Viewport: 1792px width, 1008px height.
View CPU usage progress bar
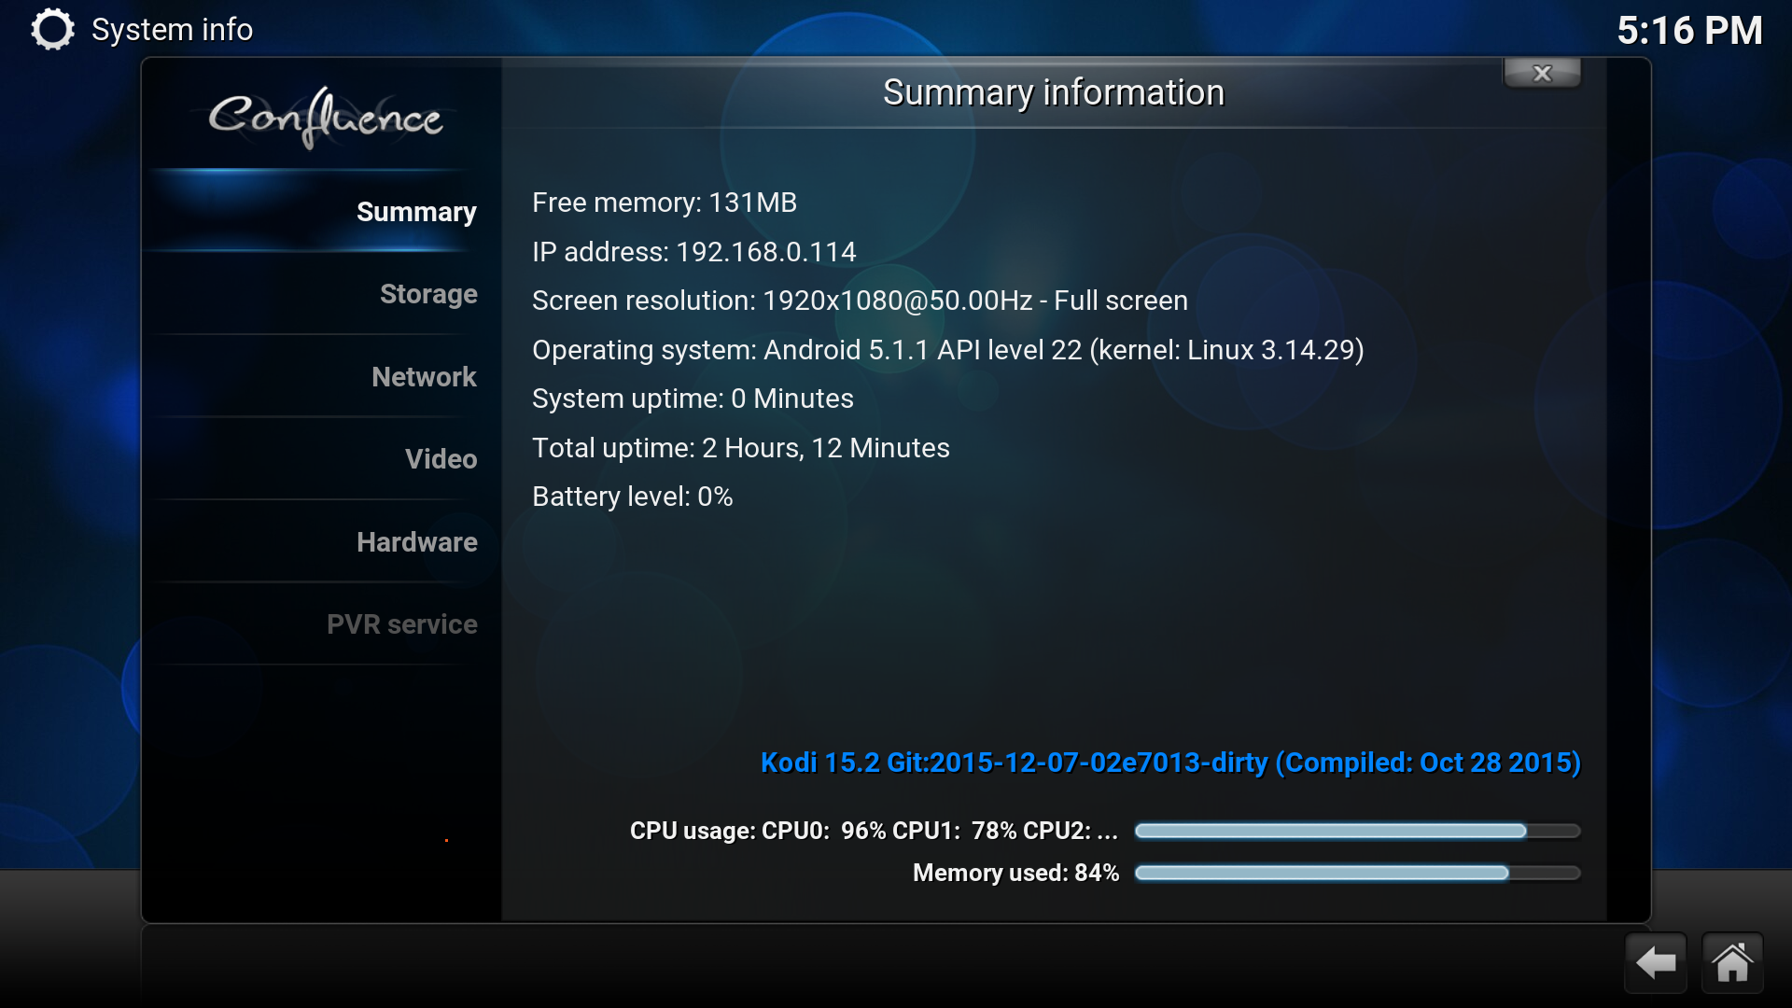tap(1352, 830)
